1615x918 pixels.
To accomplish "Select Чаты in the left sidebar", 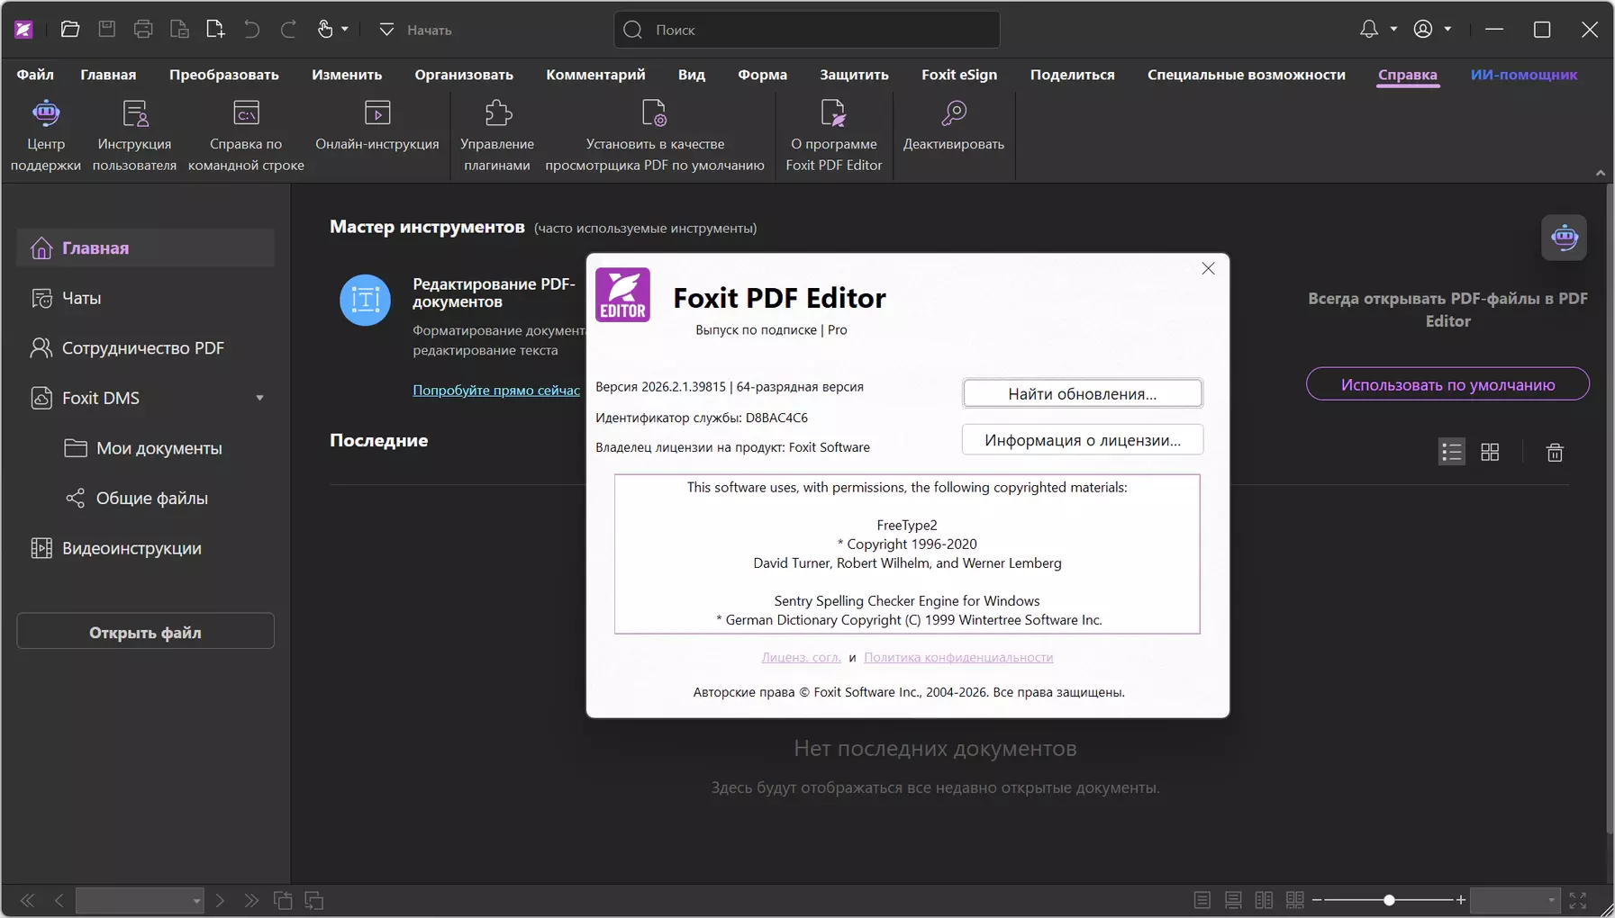I will (145, 298).
